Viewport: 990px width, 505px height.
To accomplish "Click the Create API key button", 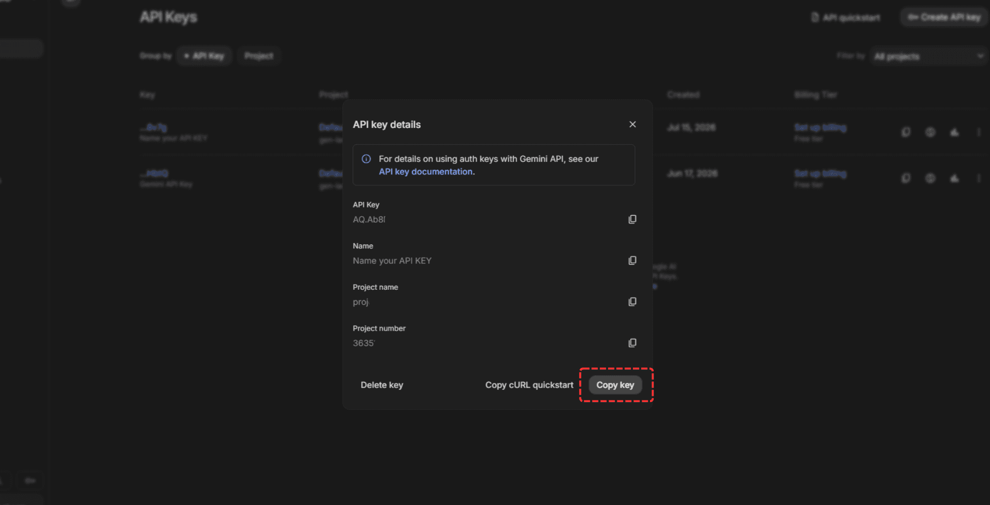I will 944,17.
